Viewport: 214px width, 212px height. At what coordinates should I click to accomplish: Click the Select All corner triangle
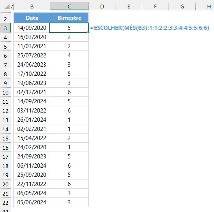click(7, 7)
